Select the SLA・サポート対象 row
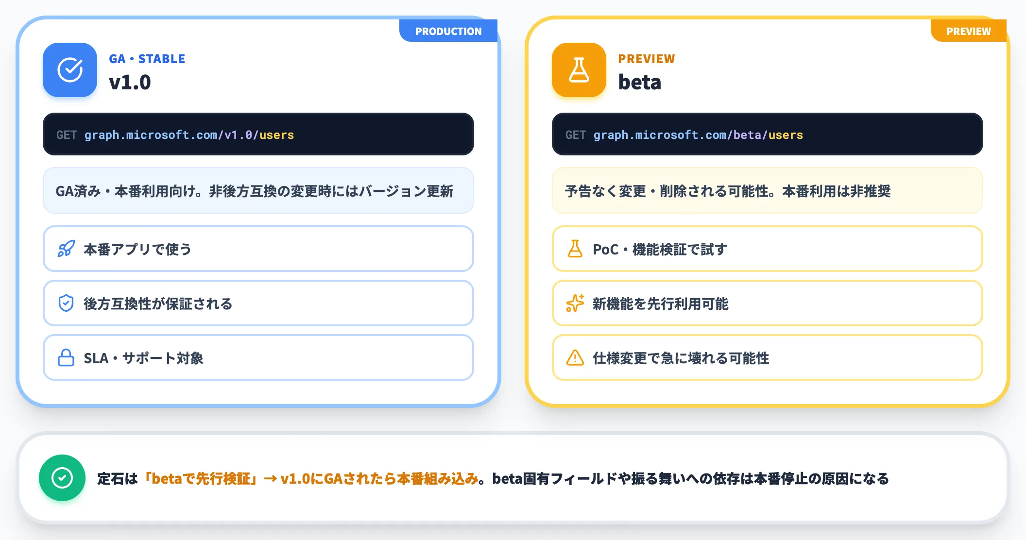The height and width of the screenshot is (540, 1026). click(x=258, y=357)
